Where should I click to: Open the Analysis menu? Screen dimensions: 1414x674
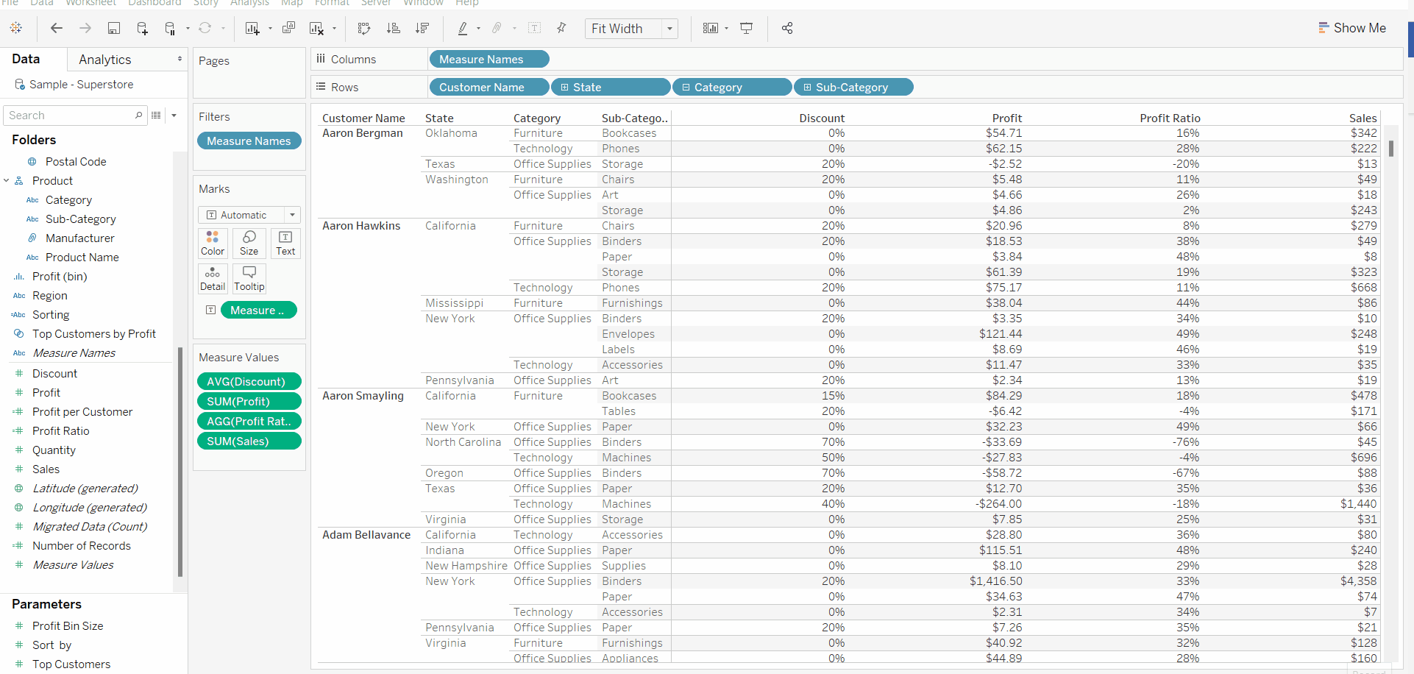[249, 3]
